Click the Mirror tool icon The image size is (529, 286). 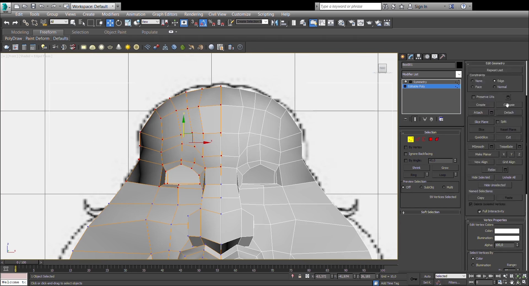[x=274, y=23]
